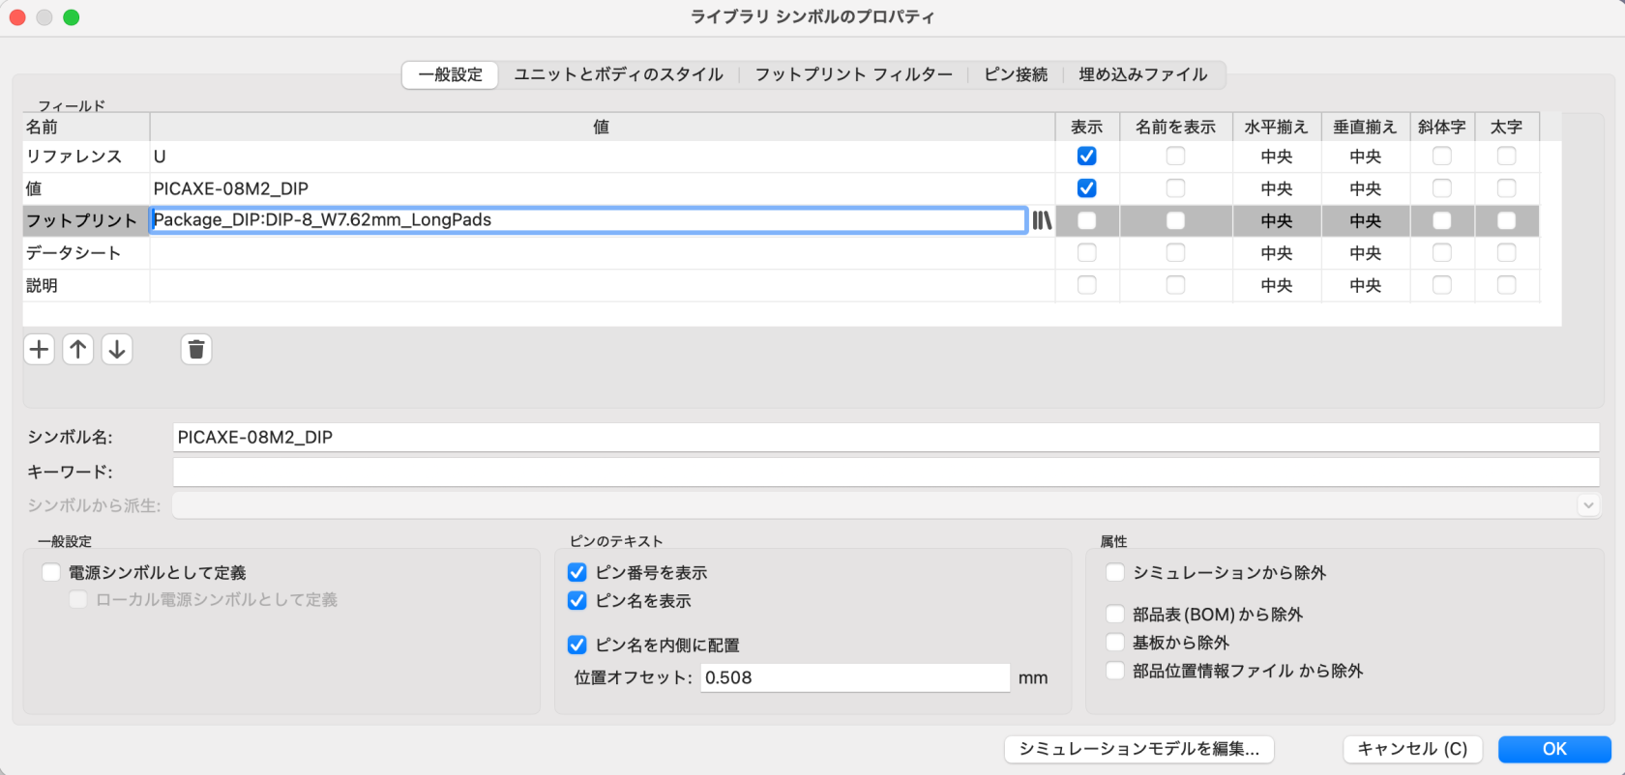The height and width of the screenshot is (775, 1625).
Task: Edit the フットプリント value field
Action: [x=588, y=220]
